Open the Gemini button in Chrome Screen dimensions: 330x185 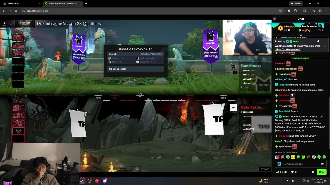point(296,4)
